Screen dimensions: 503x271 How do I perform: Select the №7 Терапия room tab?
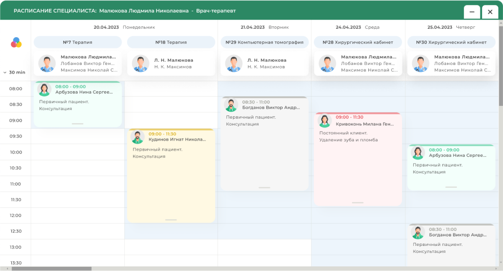pos(78,42)
